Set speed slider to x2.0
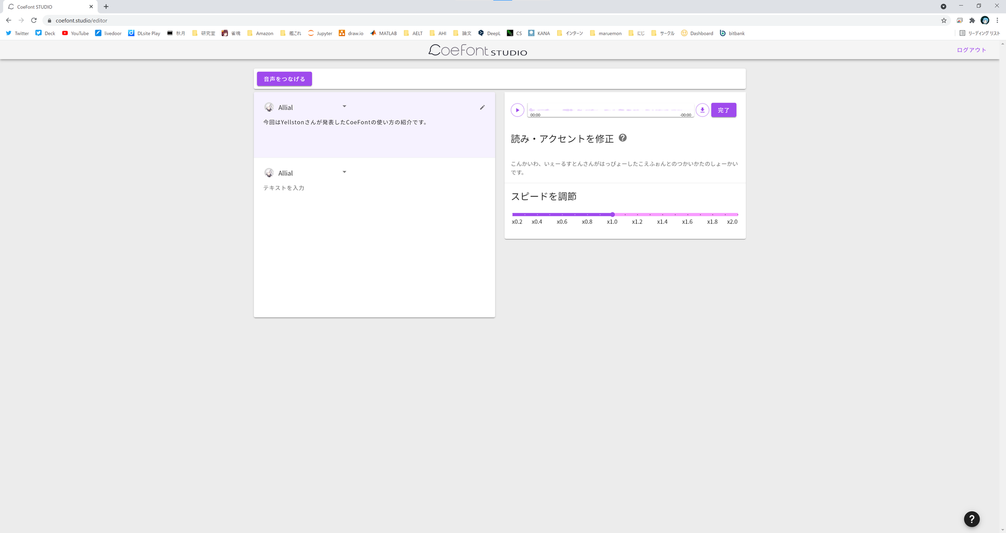The image size is (1006, 533). 737,214
